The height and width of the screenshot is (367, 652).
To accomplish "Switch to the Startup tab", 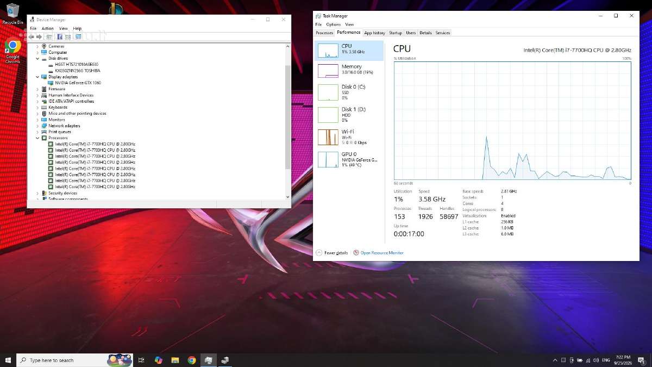I will pyautogui.click(x=396, y=33).
